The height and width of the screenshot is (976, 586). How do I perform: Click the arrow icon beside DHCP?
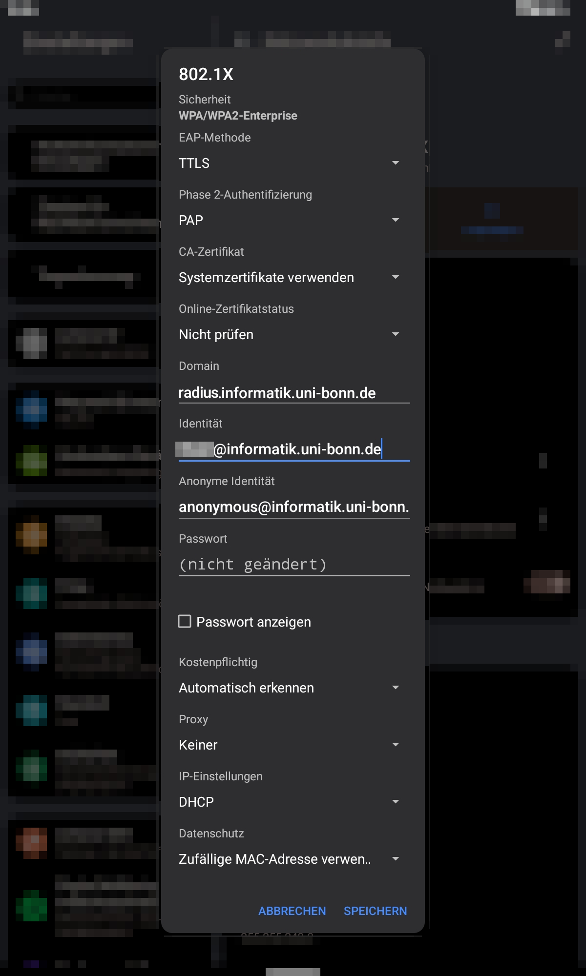396,802
